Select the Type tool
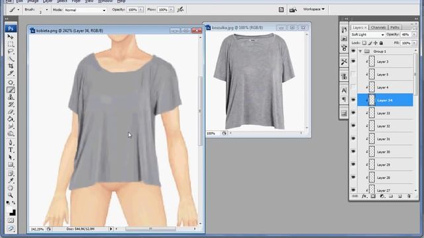 pos(11,150)
